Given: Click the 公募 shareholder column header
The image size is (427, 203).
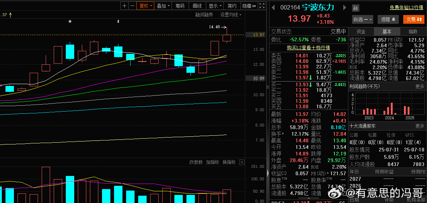Looking at the screenshot, I should pos(354,135).
